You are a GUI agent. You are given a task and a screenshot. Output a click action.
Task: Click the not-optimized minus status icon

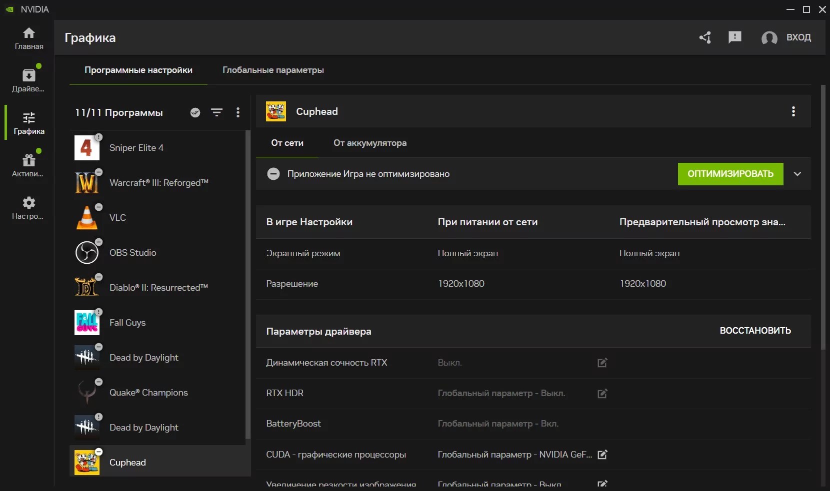(273, 174)
